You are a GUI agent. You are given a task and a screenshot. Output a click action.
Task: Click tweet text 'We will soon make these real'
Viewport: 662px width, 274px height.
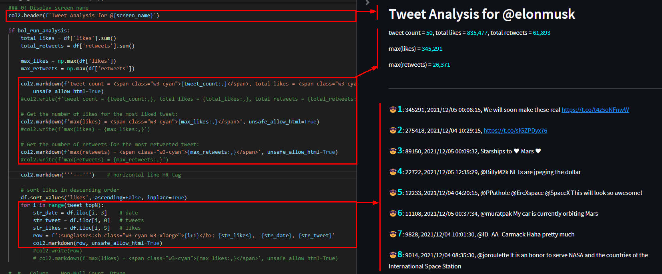522,110
